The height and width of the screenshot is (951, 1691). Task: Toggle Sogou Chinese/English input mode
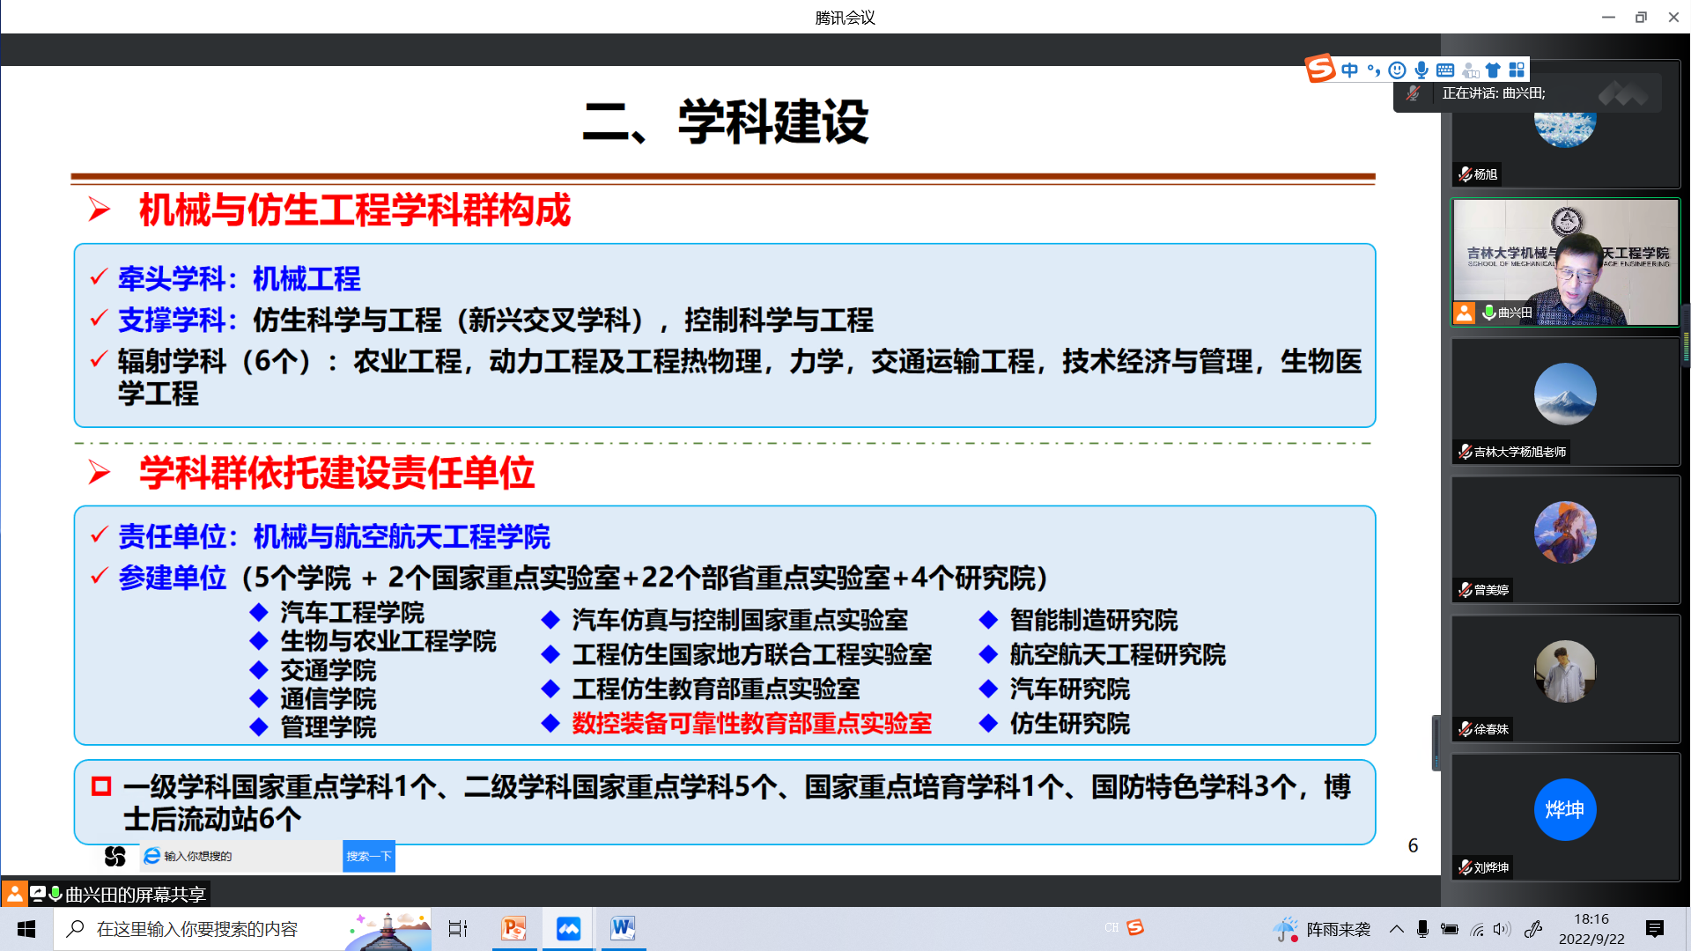(x=1349, y=70)
